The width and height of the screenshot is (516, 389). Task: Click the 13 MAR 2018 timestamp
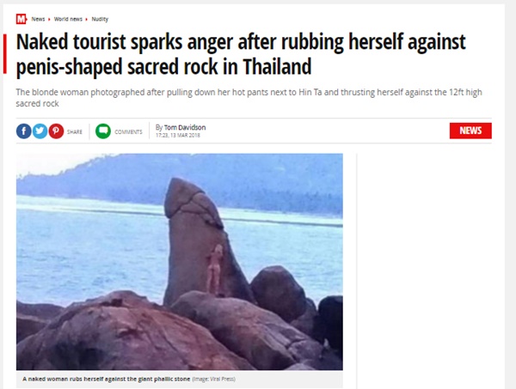(185, 136)
